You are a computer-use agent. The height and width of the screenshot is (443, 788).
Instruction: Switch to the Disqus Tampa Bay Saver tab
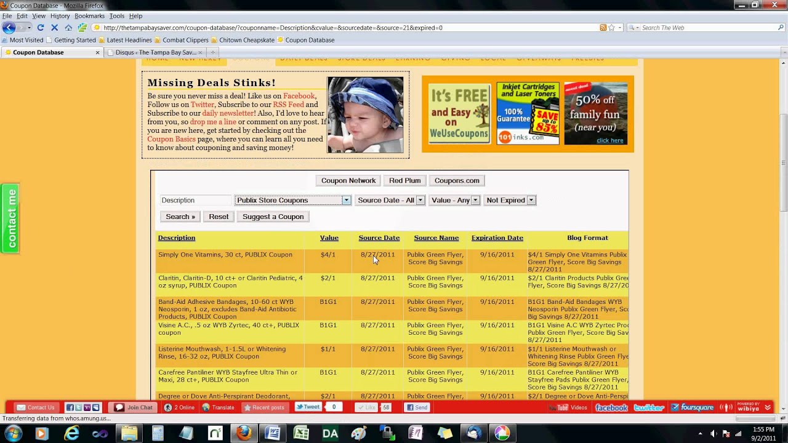pos(155,52)
